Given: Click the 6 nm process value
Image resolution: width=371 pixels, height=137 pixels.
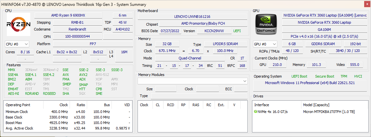Looking at the screenshot, I should pyautogui.click(x=123, y=15).
